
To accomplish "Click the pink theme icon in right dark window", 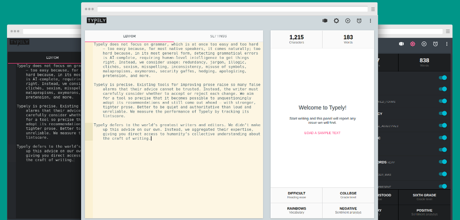I will tap(413, 44).
